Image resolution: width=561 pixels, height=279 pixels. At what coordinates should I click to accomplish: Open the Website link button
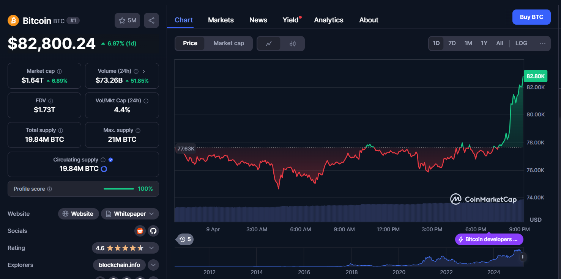pos(78,214)
